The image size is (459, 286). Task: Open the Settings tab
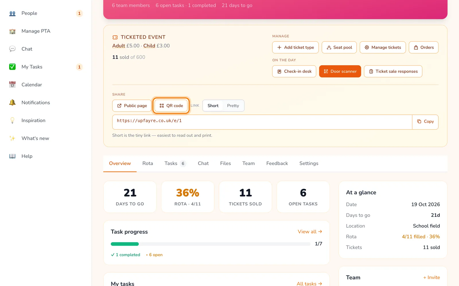309,164
